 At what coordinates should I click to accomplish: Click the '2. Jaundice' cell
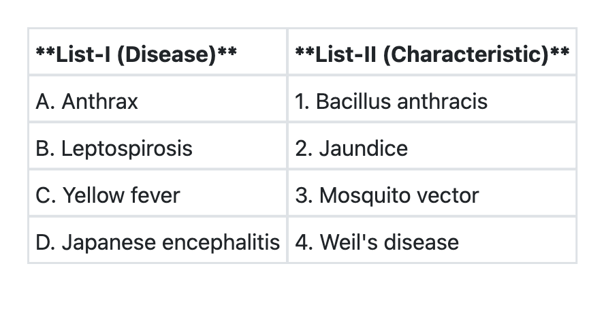pos(351,148)
